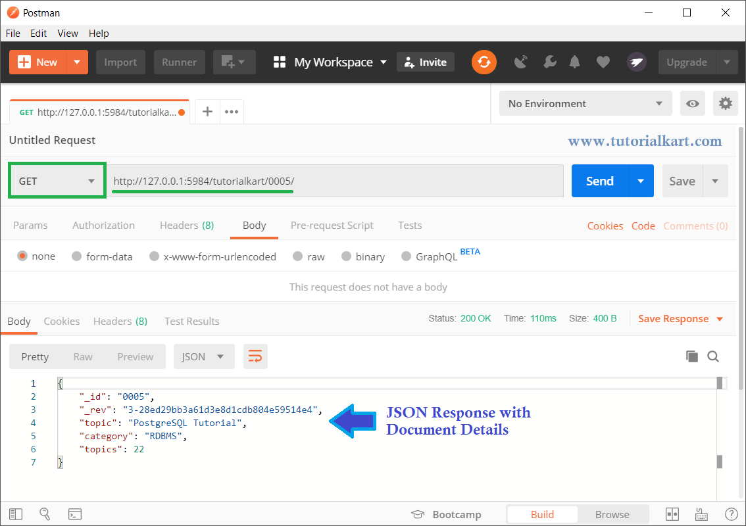Open the View menu
746x526 pixels.
[68, 33]
